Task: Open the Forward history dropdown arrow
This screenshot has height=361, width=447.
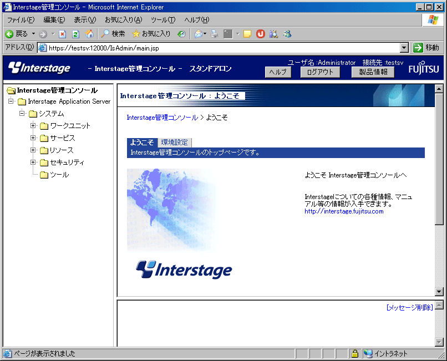Action: point(53,34)
